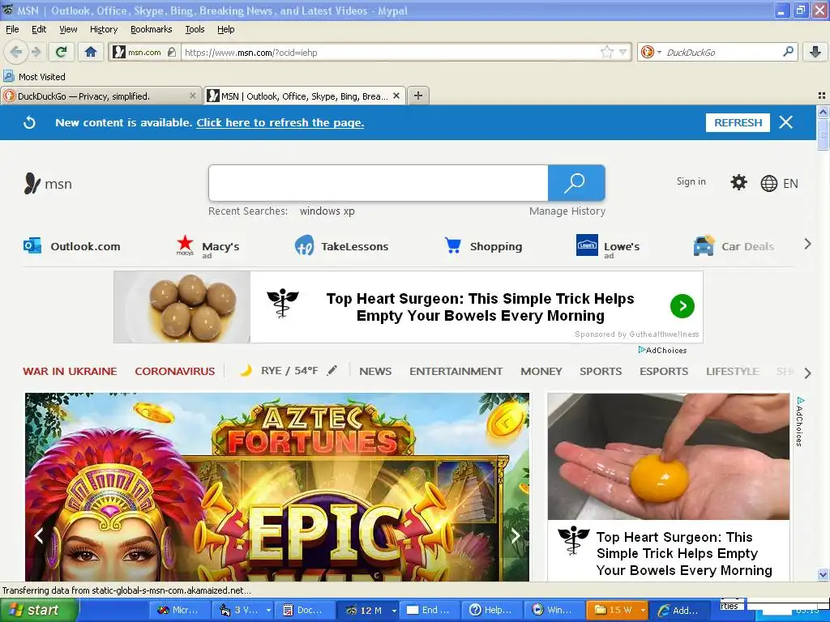Image resolution: width=830 pixels, height=622 pixels.
Task: Open CORONAVIRUS section
Action: 175,371
